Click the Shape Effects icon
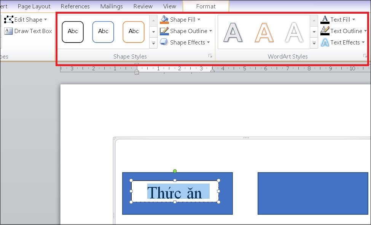Viewport: 371px width, 225px height. pos(164,42)
